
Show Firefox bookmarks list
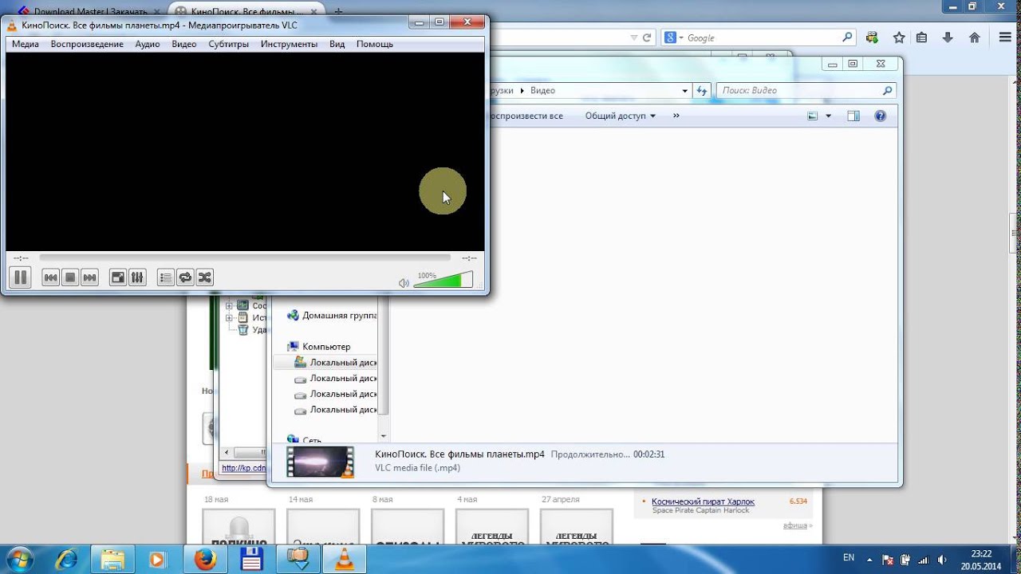tap(922, 37)
